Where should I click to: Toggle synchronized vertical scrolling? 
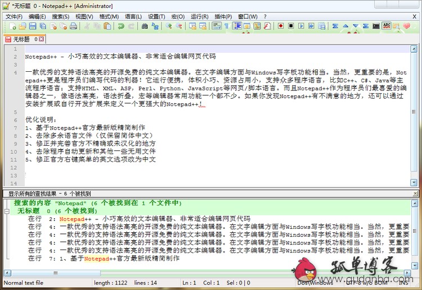[x=192, y=26]
